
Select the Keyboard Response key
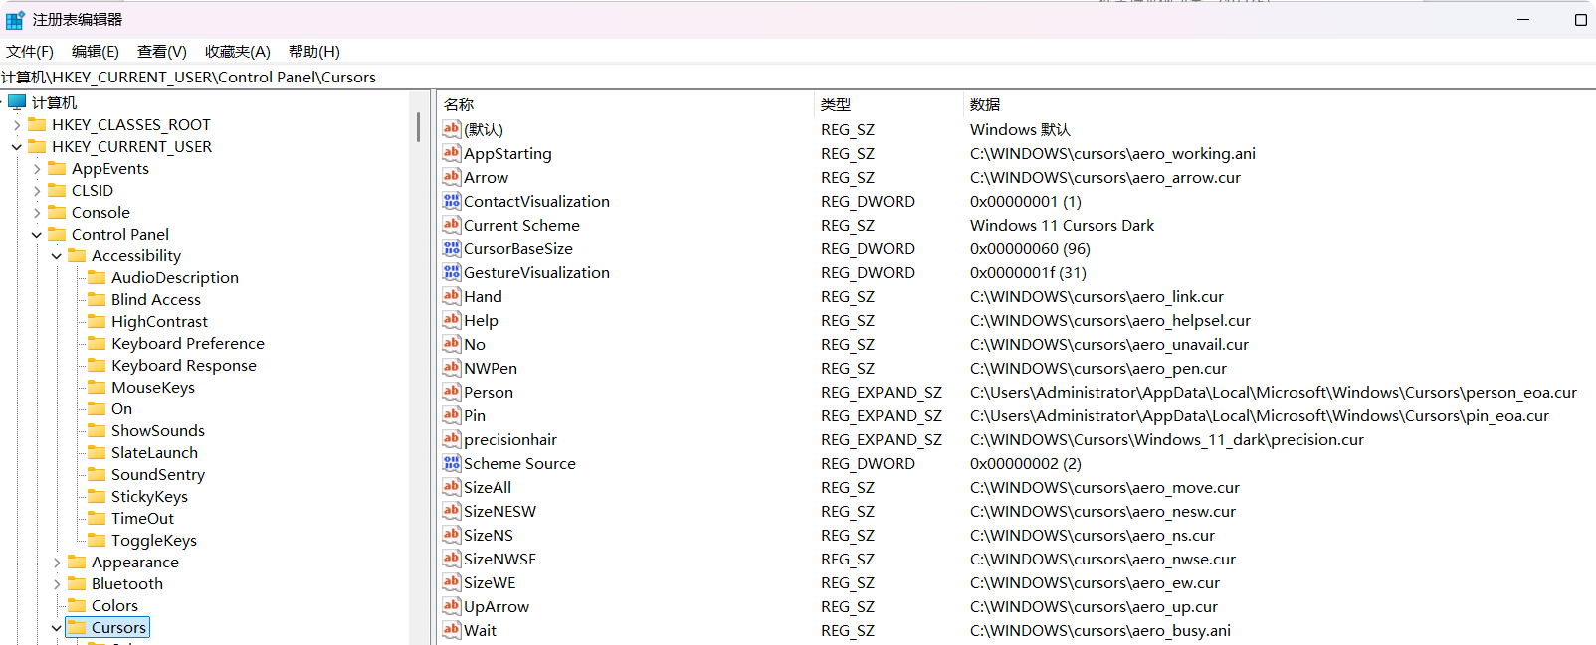[x=184, y=365]
